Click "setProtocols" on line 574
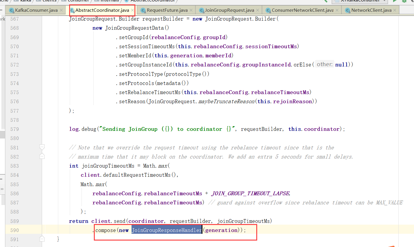Image resolution: width=414 pixels, height=247 pixels. (x=137, y=83)
